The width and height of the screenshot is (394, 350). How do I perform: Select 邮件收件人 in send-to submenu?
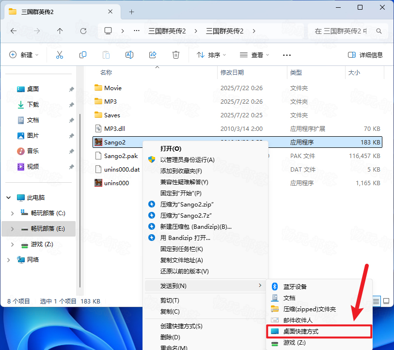319,320
